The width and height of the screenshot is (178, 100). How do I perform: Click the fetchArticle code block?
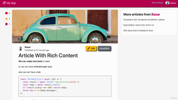[65, 86]
